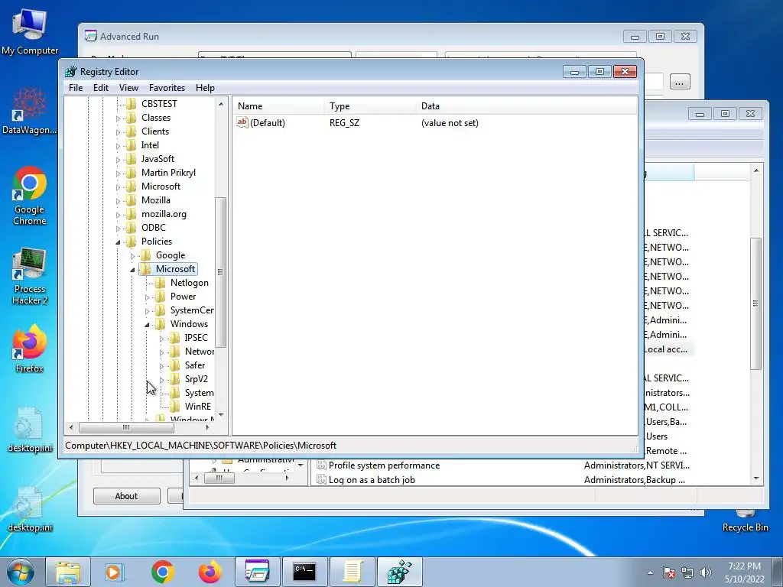The width and height of the screenshot is (783, 587).
Task: Switch to Advanced Run taskbar button
Action: pos(257,572)
